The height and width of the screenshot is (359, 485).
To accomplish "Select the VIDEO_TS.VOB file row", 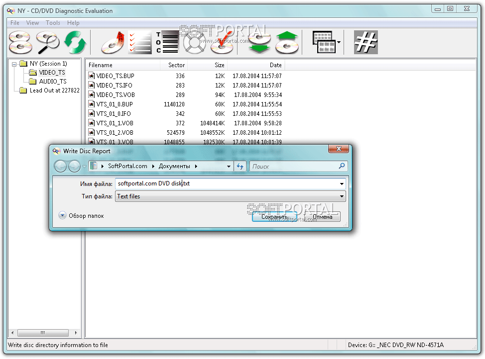I will coord(185,95).
